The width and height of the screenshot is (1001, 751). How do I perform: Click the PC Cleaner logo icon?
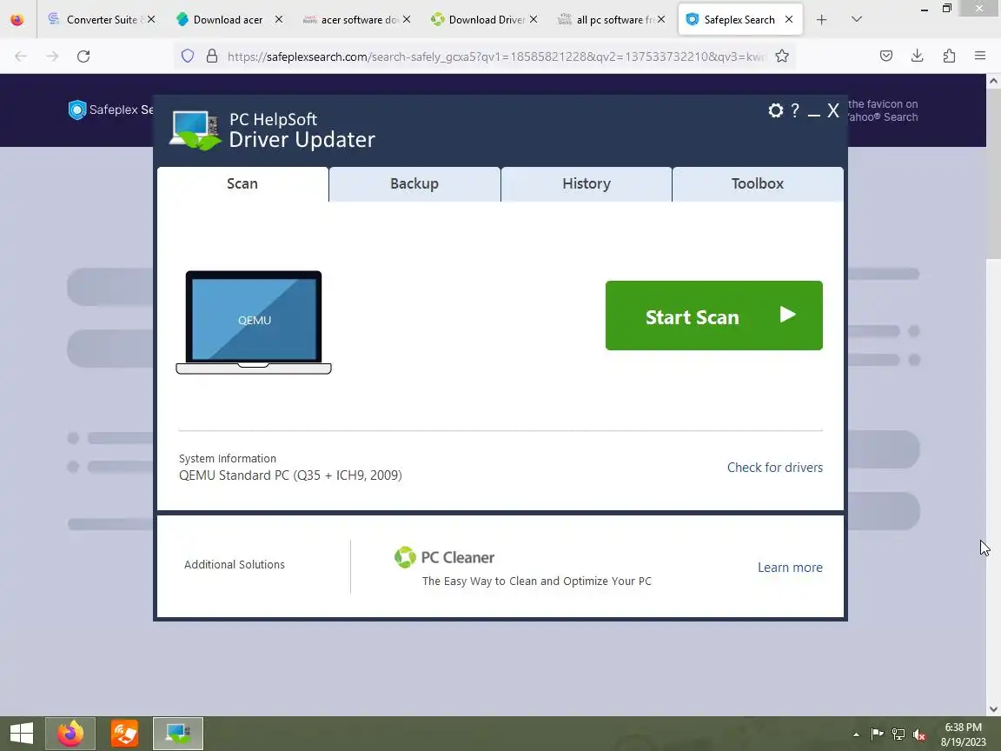(x=405, y=557)
